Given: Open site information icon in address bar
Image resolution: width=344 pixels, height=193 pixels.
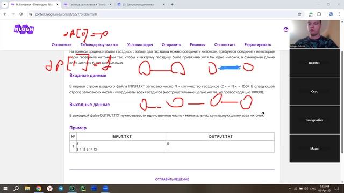Looking at the screenshot, I should coord(31,14).
